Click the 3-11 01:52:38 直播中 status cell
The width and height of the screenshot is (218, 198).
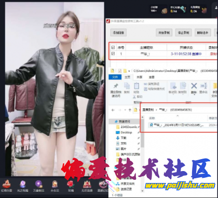[x=186, y=54]
